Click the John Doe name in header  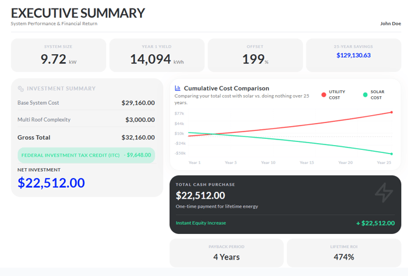click(390, 24)
